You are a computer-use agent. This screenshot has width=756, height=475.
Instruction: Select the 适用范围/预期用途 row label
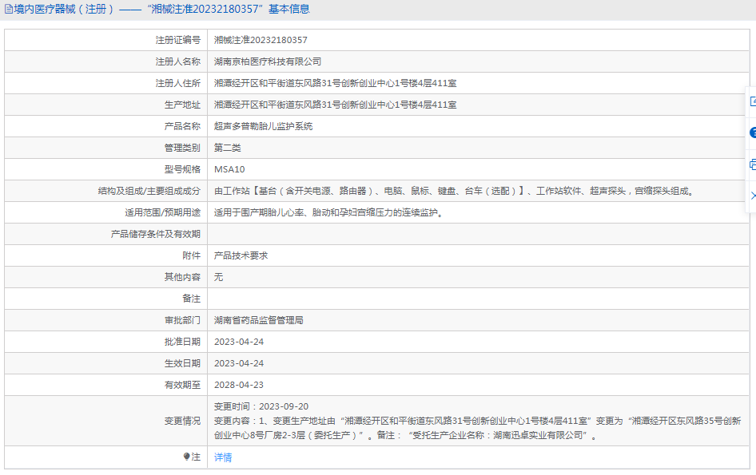pyautogui.click(x=162, y=212)
